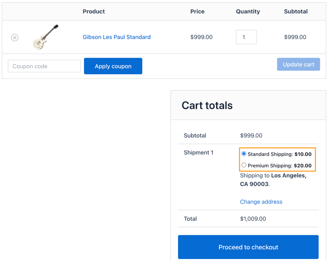Open the Gibson Les Paul Standard link

pyautogui.click(x=116, y=37)
